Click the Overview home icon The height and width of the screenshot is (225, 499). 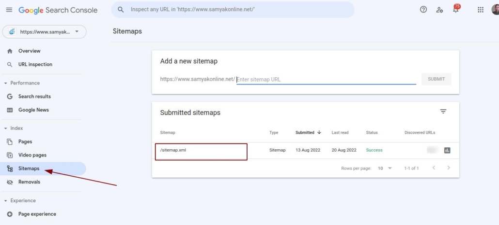click(10, 51)
